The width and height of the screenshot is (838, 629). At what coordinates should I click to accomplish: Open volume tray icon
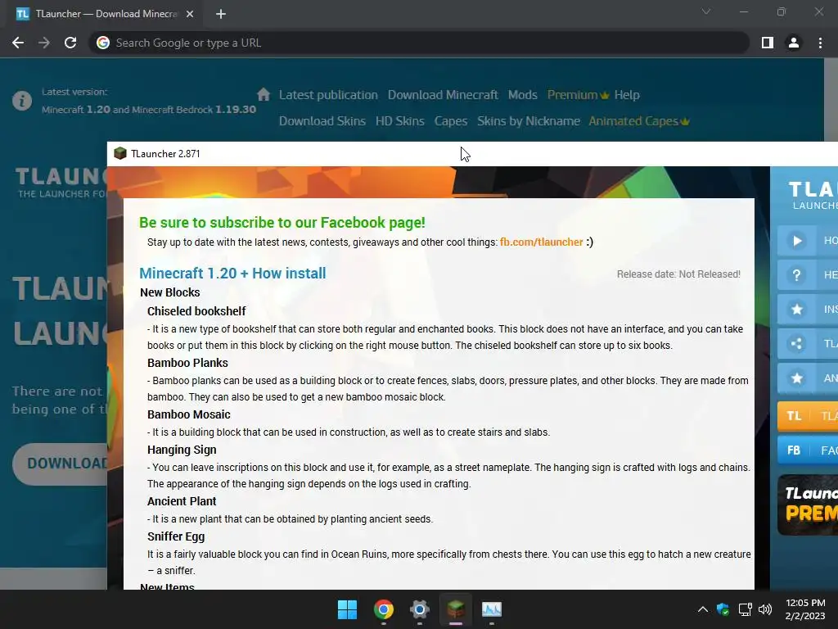[765, 609]
